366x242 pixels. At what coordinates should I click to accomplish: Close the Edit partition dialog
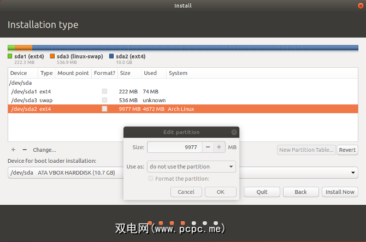coord(234,132)
